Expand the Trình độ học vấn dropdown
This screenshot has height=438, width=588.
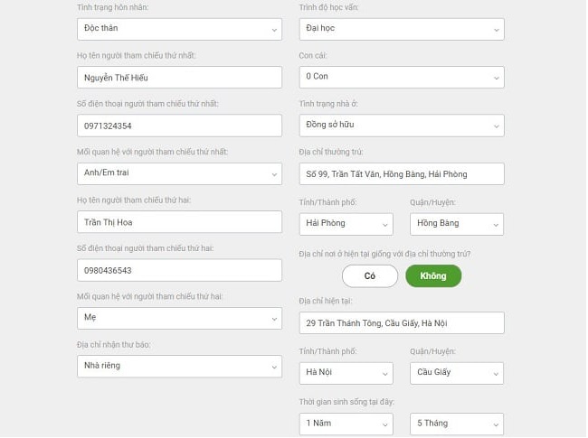(x=401, y=29)
